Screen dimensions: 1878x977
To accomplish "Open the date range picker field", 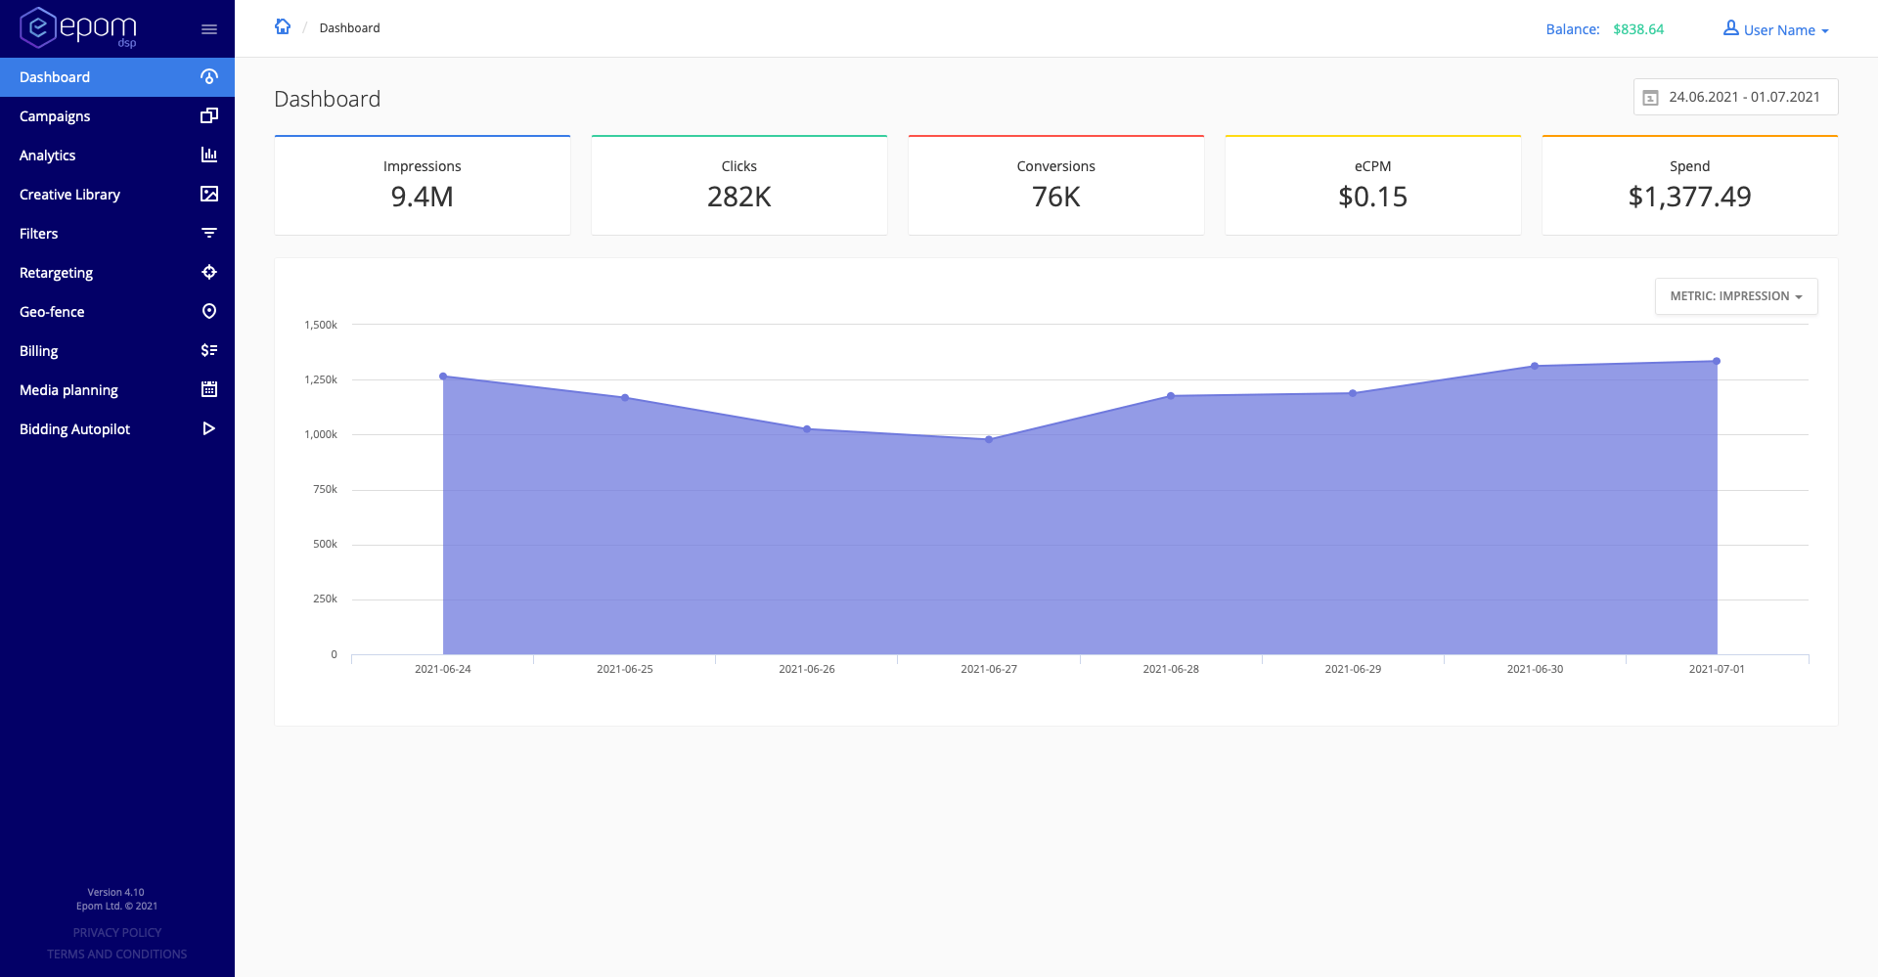I will tap(1736, 97).
